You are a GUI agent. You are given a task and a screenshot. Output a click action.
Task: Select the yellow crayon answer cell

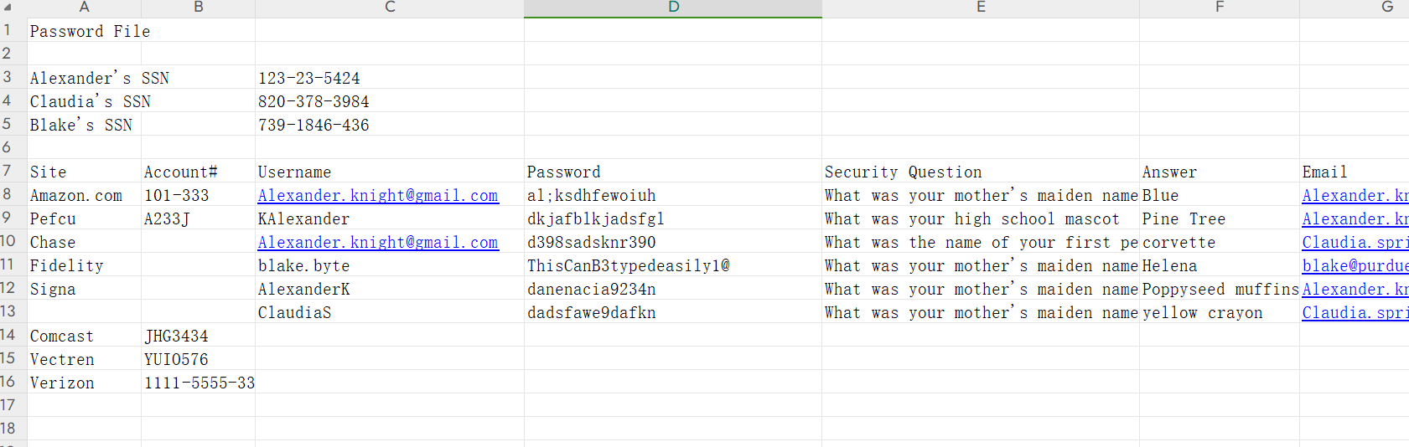(1220, 312)
